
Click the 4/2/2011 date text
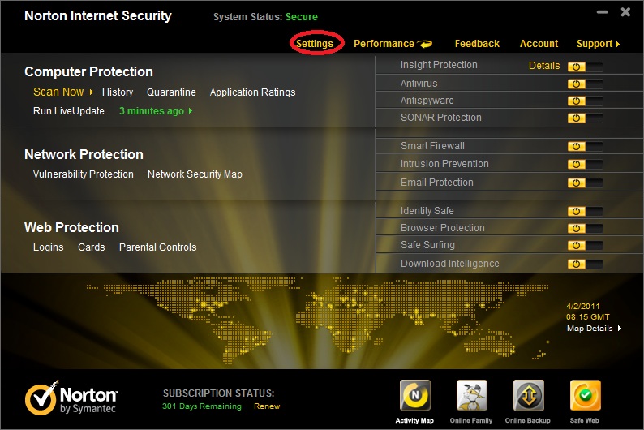(x=583, y=307)
